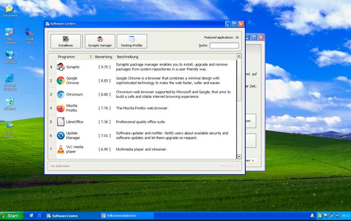Select the 'Professional quality office suite.' description
Screen dimensions: 351x221
[140, 122]
